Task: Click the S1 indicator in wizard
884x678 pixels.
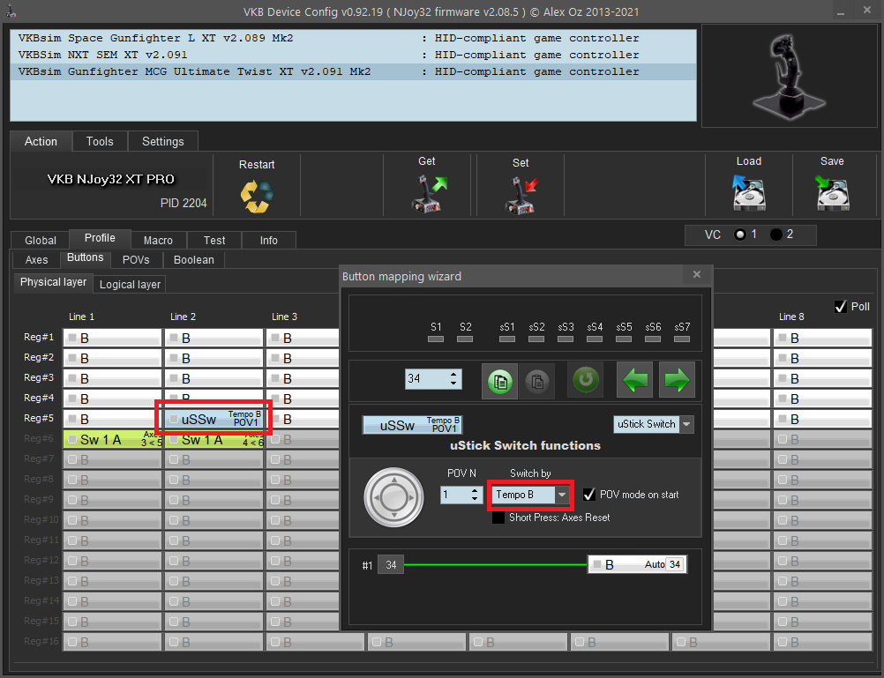Action: point(435,339)
